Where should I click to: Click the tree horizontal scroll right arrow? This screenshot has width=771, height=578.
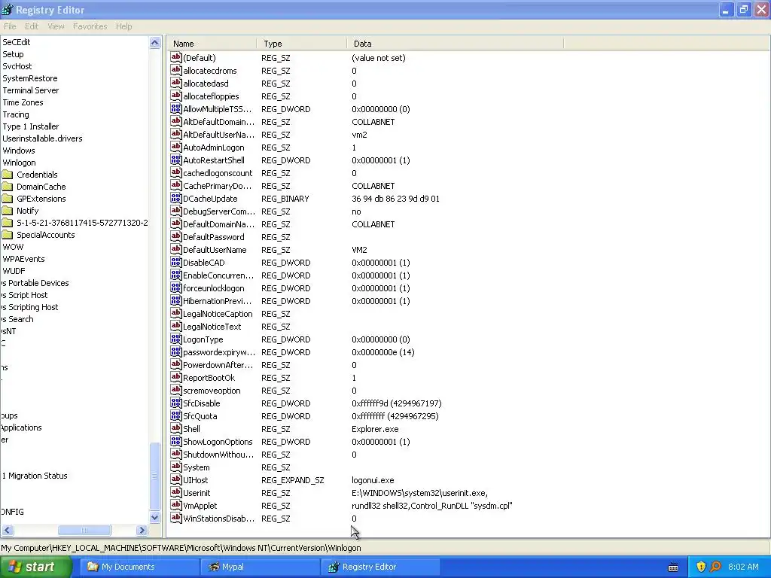tap(142, 531)
